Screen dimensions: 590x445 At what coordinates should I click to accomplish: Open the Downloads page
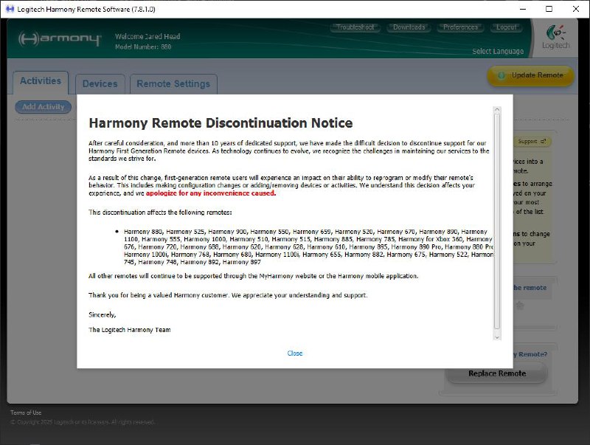tap(409, 27)
